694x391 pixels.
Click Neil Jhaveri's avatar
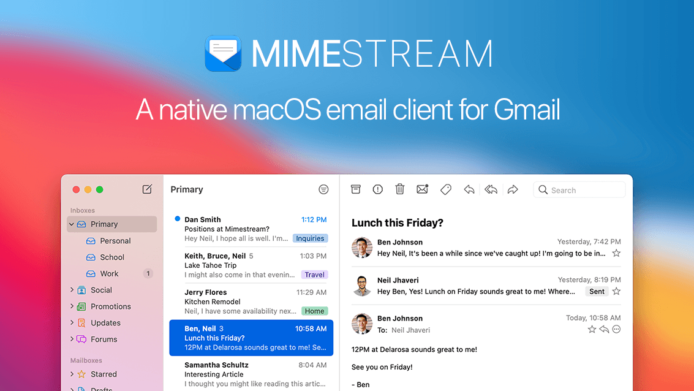coord(362,286)
